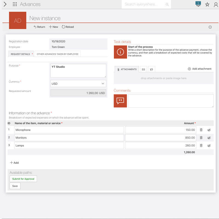
Task: Click the info icon in toolbar
Action: [x=210, y=27]
